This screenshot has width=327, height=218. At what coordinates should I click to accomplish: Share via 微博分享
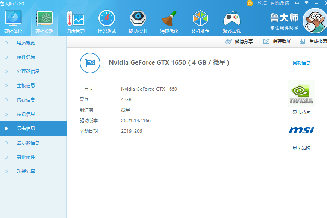click(239, 41)
